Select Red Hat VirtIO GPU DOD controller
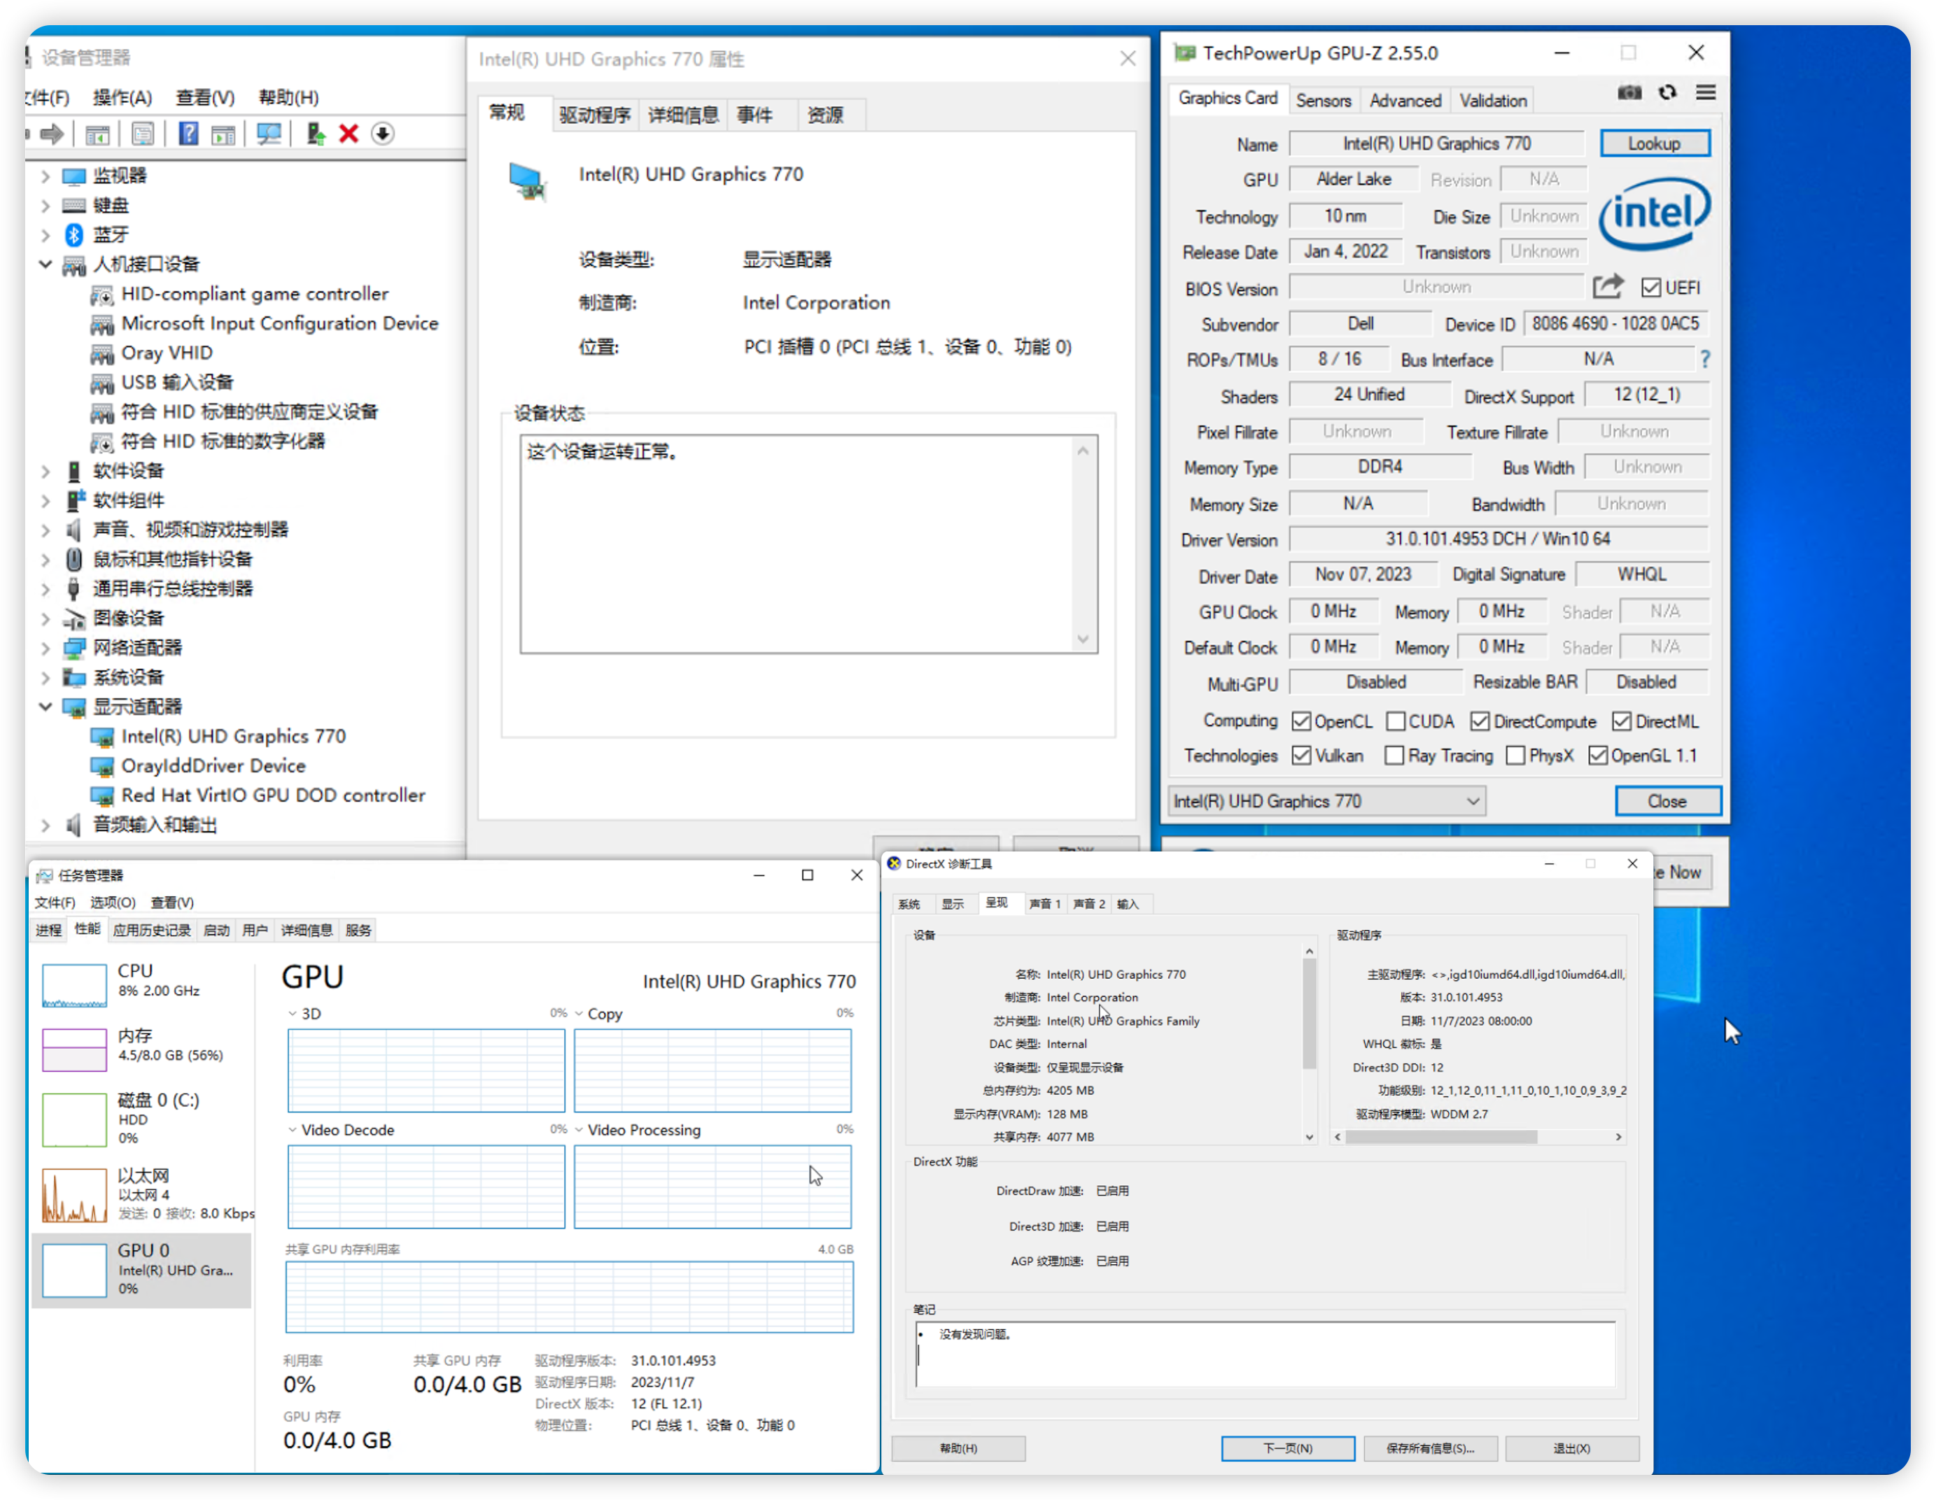 [x=273, y=795]
